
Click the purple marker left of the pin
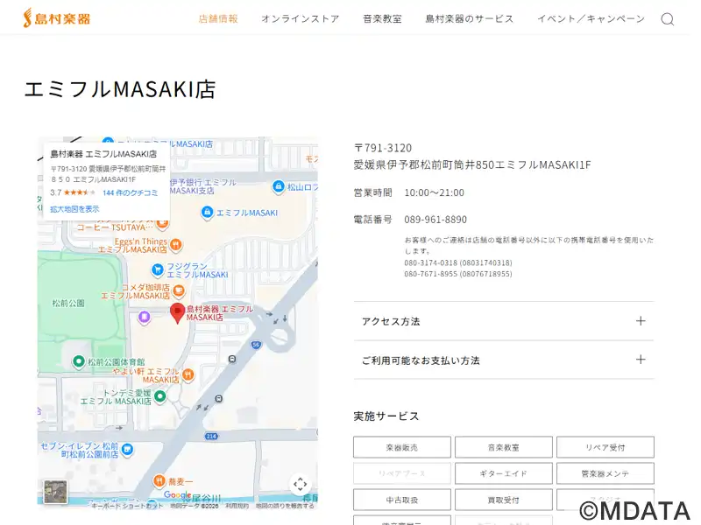[144, 318]
